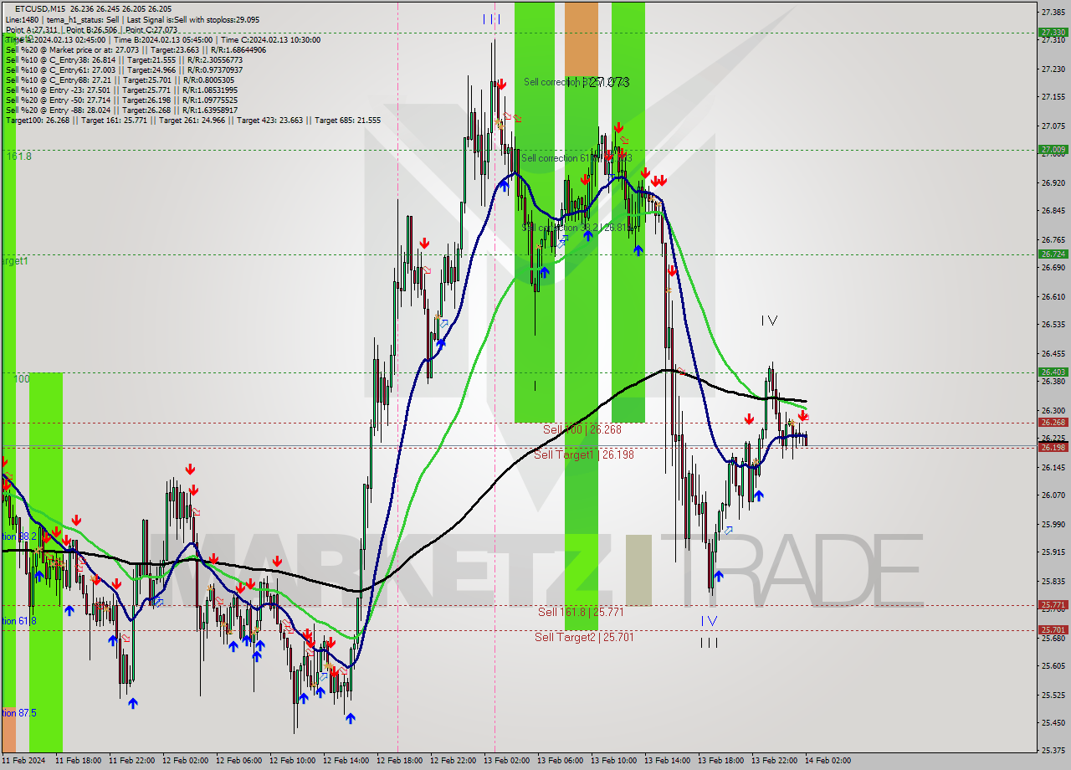Click green price tag 27.009 on axis
The height and width of the screenshot is (770, 1071).
point(1053,150)
